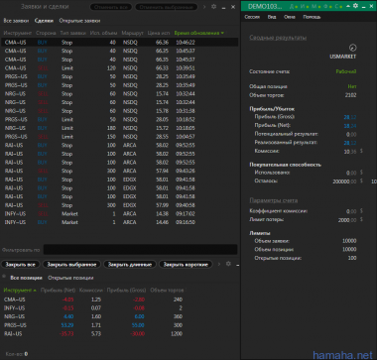Select NRG~US SELL trade at 10:31:38
377x360 pixels.
pos(119,111)
